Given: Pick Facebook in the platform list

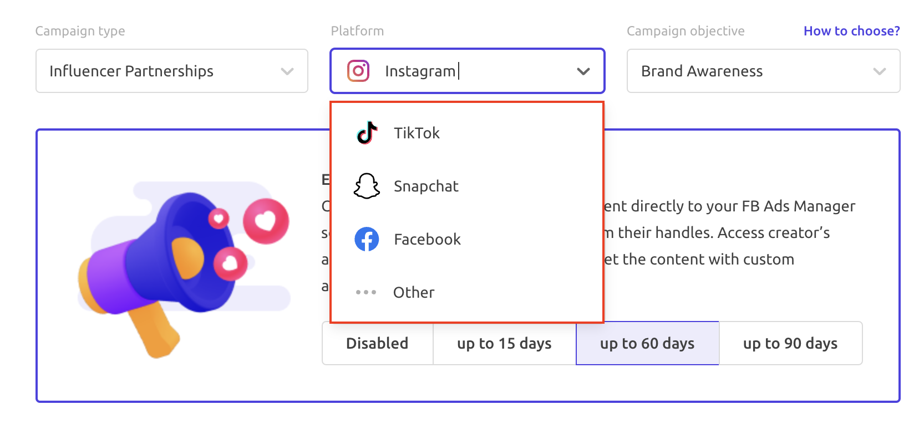Looking at the screenshot, I should [467, 239].
